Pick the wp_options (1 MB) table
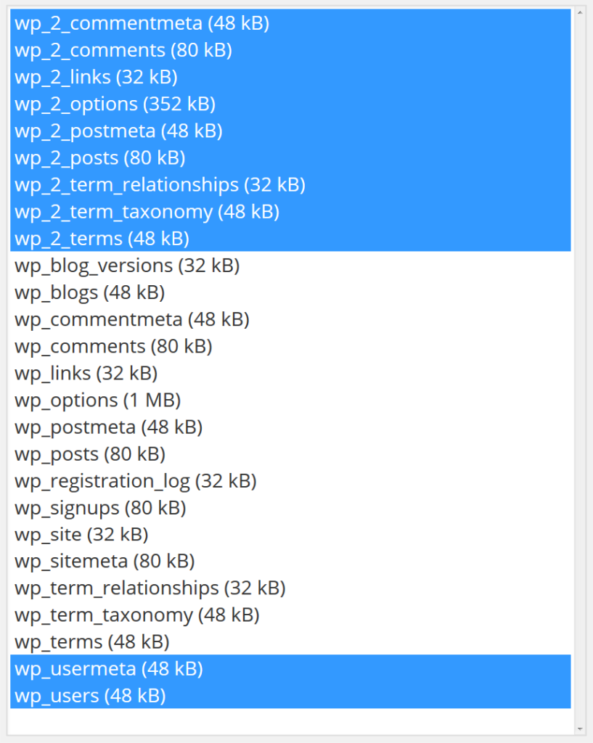Viewport: 593px width, 743px height. point(97,400)
